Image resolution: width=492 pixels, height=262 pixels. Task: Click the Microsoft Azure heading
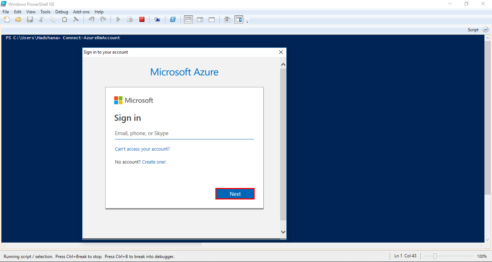click(x=184, y=72)
